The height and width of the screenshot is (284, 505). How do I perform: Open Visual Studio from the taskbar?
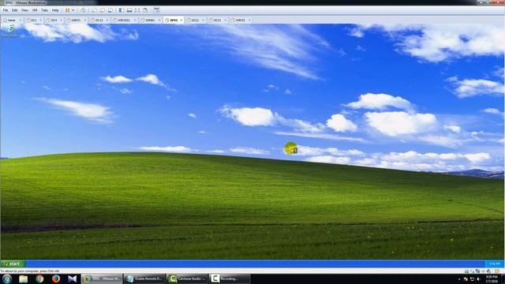click(73, 278)
